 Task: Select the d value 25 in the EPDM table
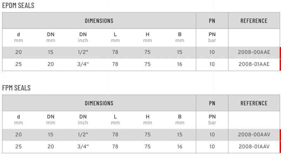[19, 64]
